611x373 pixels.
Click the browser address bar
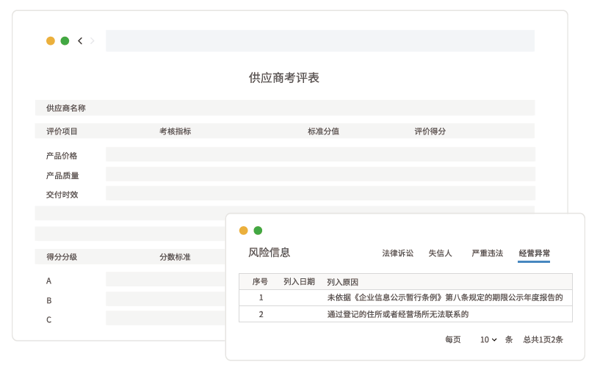coord(319,41)
